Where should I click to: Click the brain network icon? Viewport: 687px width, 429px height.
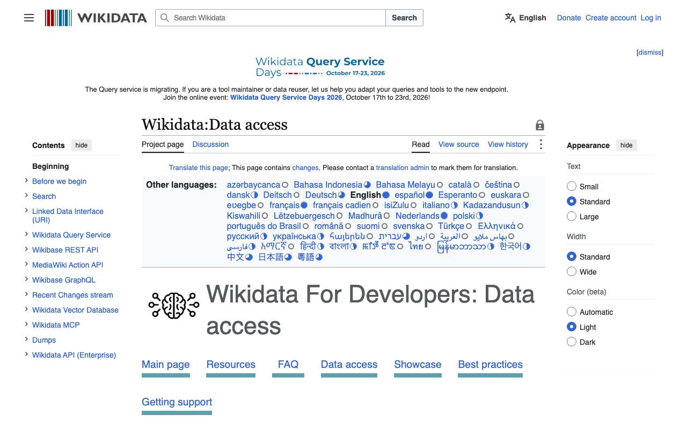point(174,305)
